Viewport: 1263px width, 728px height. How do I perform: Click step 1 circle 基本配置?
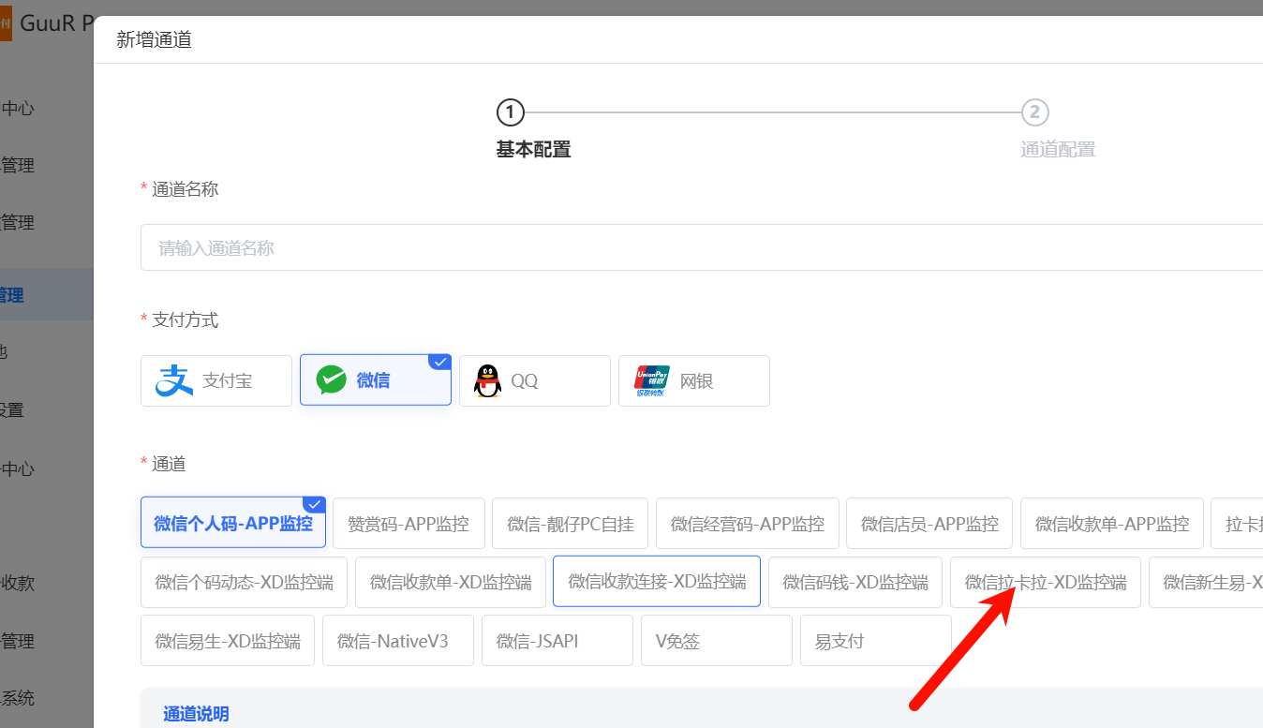510,113
